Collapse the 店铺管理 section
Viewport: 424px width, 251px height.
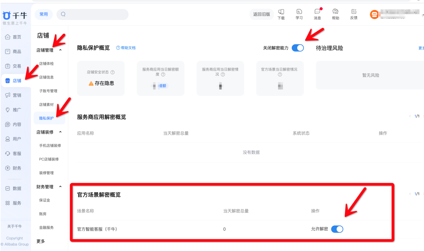point(60,50)
